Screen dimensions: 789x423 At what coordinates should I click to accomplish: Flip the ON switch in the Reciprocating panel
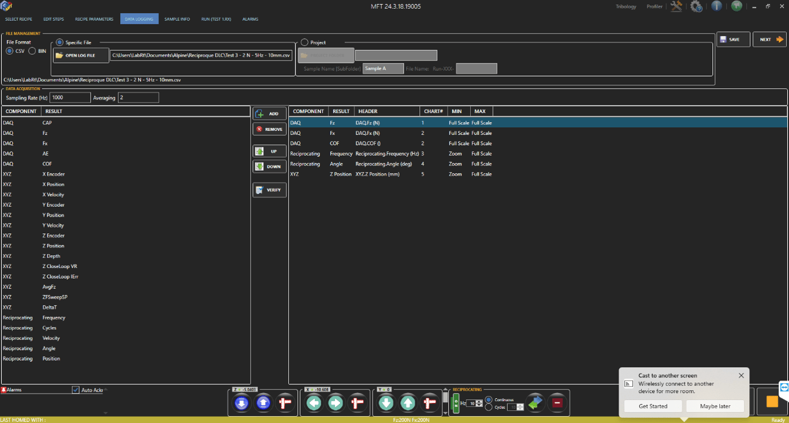tap(457, 403)
